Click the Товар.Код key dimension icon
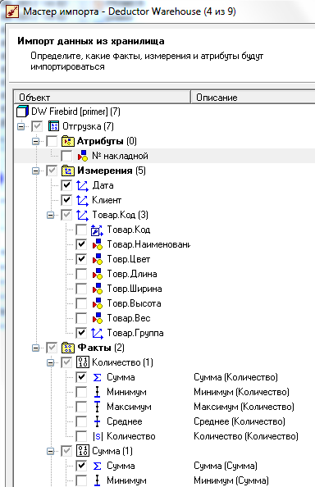 tap(97, 230)
